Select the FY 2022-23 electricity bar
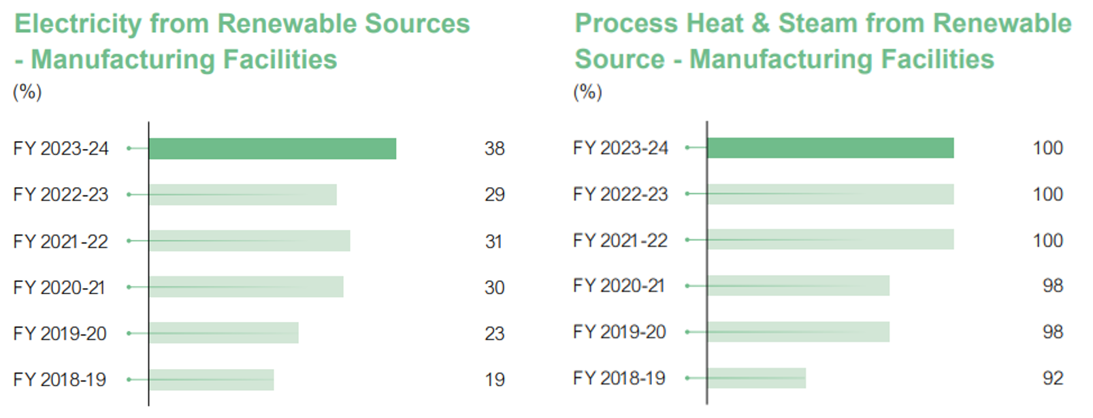Image resolution: width=1093 pixels, height=418 pixels. click(243, 195)
